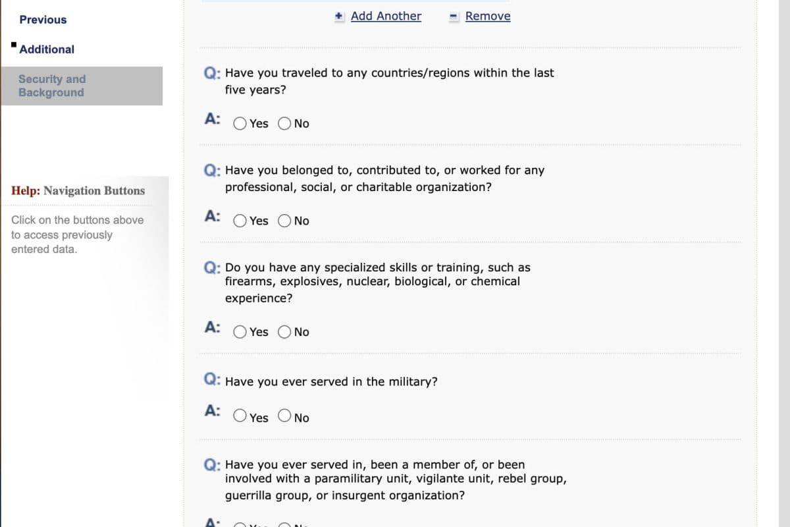
Task: Click the military service question text
Action: click(x=330, y=382)
